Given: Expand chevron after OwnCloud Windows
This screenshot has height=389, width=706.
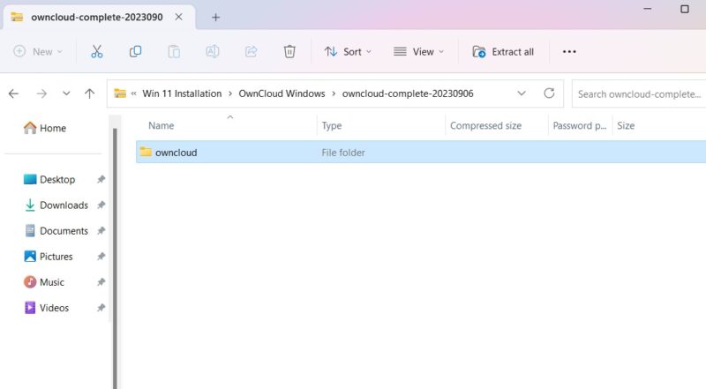Looking at the screenshot, I should point(334,94).
